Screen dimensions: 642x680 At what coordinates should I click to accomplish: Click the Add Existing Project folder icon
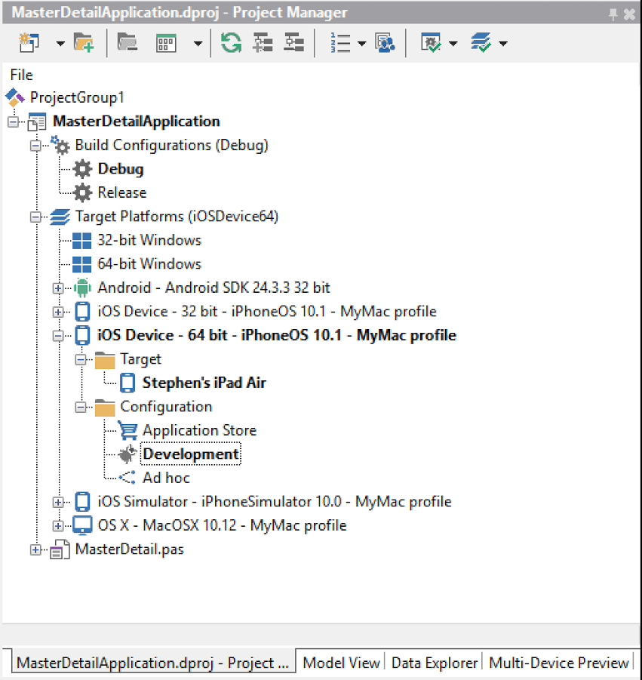tap(84, 43)
